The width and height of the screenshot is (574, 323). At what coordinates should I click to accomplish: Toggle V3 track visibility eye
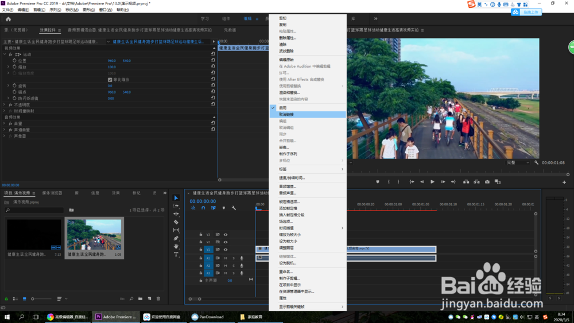(226, 235)
